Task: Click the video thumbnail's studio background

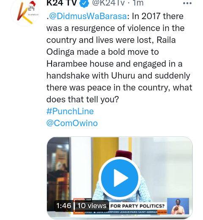Action: click(x=166, y=163)
